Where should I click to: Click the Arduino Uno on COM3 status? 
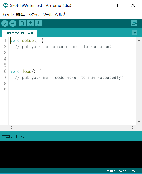pyautogui.click(x=120, y=171)
